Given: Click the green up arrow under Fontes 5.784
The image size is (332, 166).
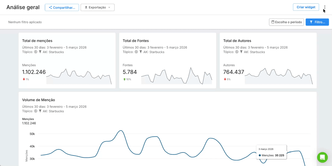Looking at the screenshot, I should click(x=124, y=79).
